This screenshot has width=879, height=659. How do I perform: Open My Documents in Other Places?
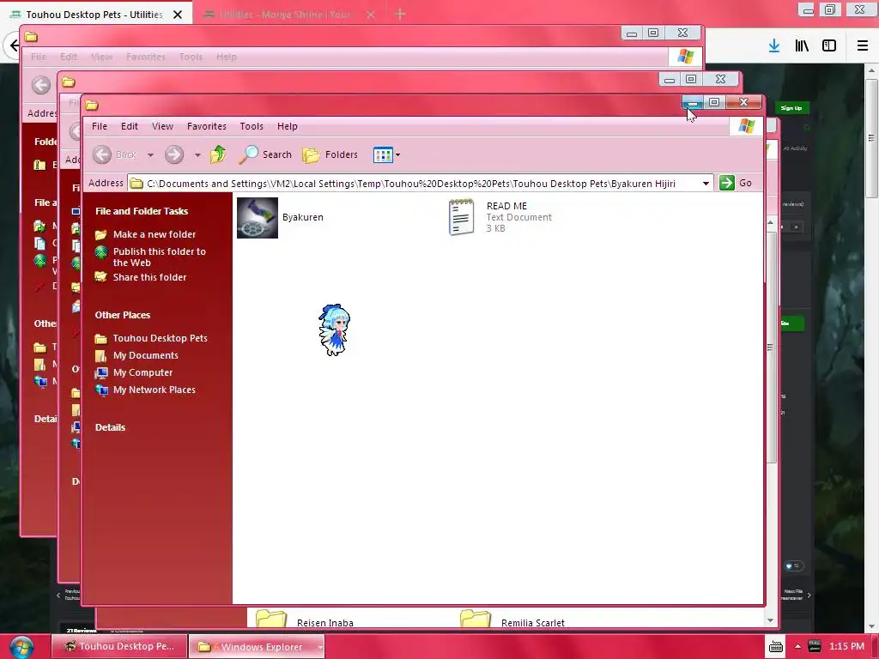(146, 355)
